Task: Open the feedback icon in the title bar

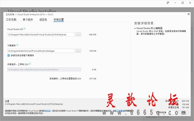Action: tap(168, 3)
